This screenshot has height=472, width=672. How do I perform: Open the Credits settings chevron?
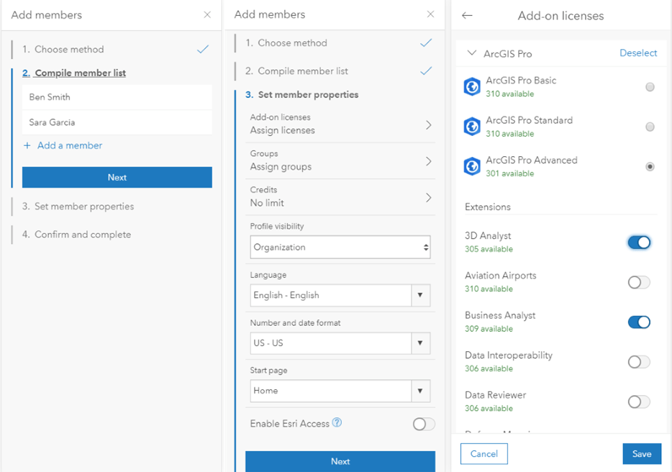click(429, 196)
